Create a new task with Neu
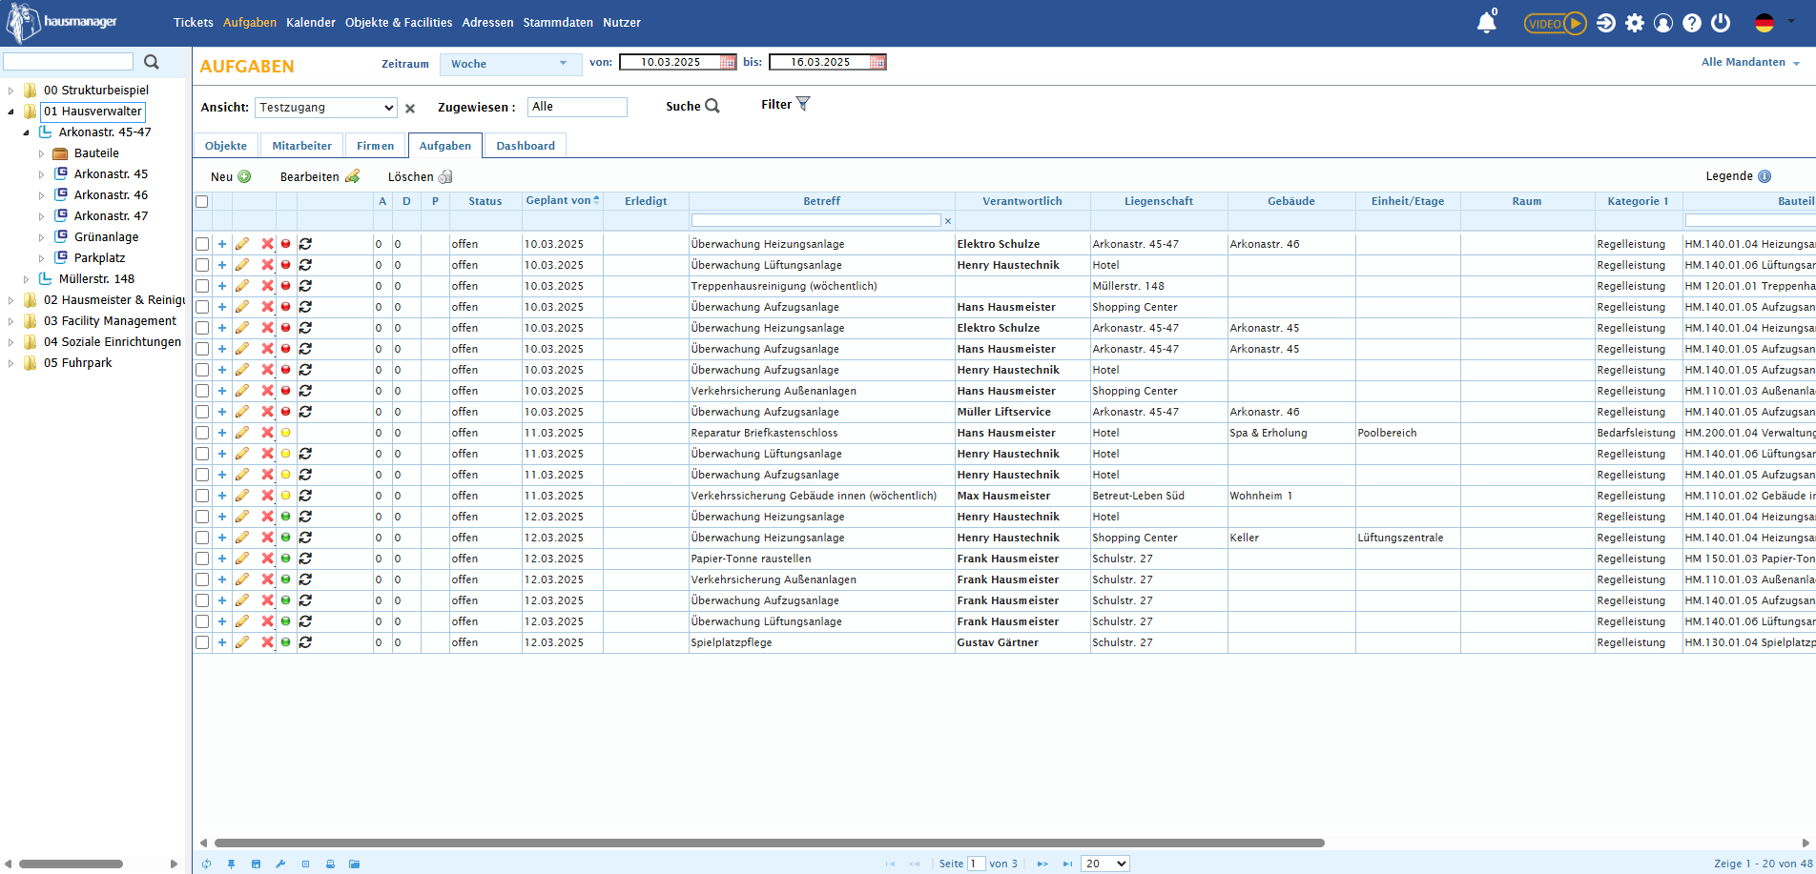The height and width of the screenshot is (874, 1816). click(x=231, y=176)
